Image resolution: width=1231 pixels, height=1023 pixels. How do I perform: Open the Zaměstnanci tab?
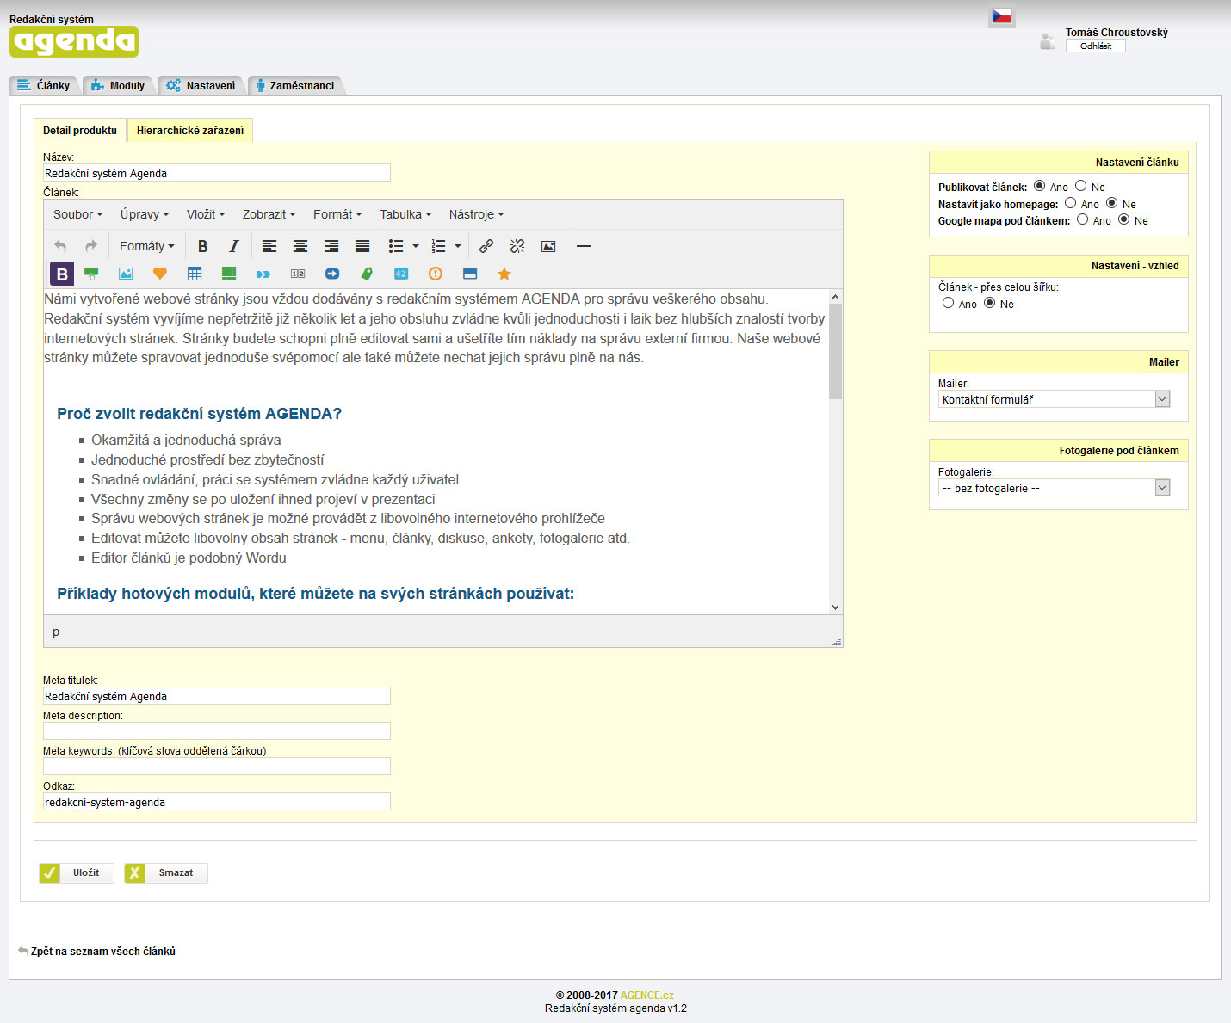[x=296, y=85]
